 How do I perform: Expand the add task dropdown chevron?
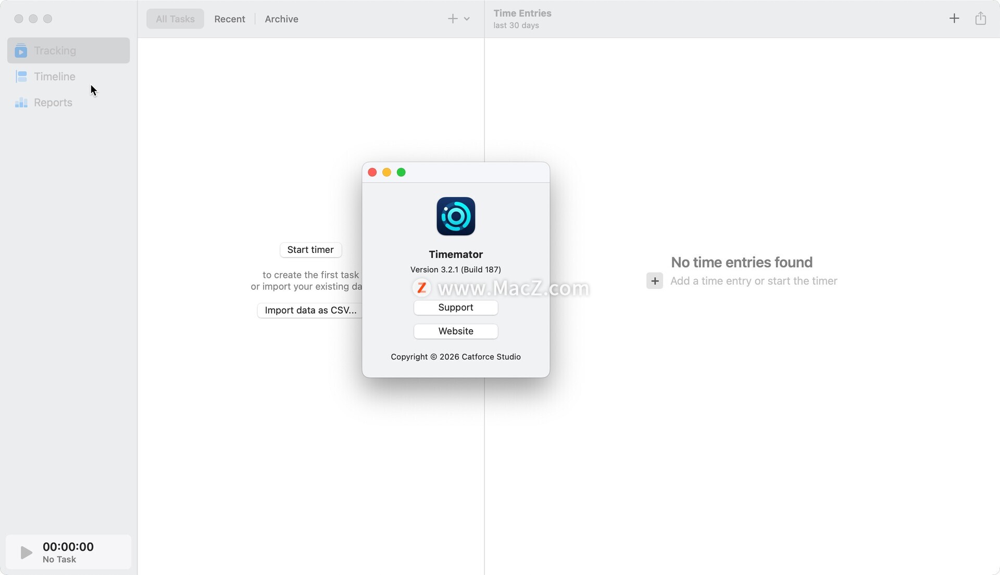tap(467, 19)
